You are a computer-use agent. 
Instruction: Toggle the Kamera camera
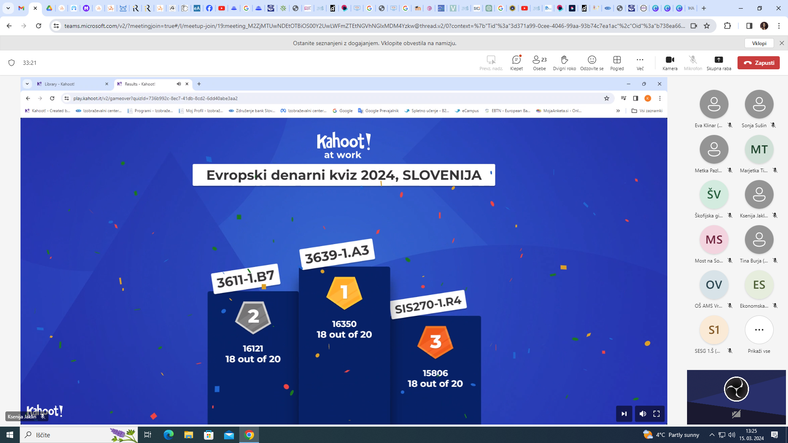coord(670,63)
